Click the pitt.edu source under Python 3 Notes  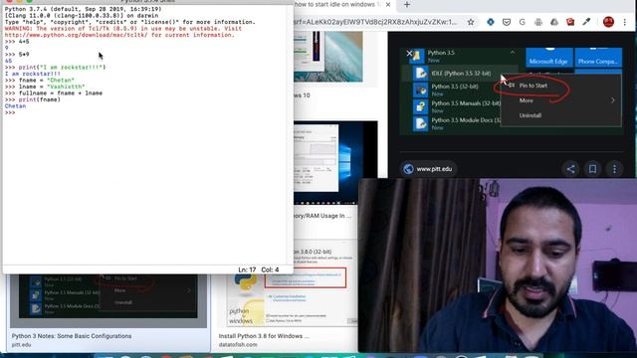coord(21,345)
